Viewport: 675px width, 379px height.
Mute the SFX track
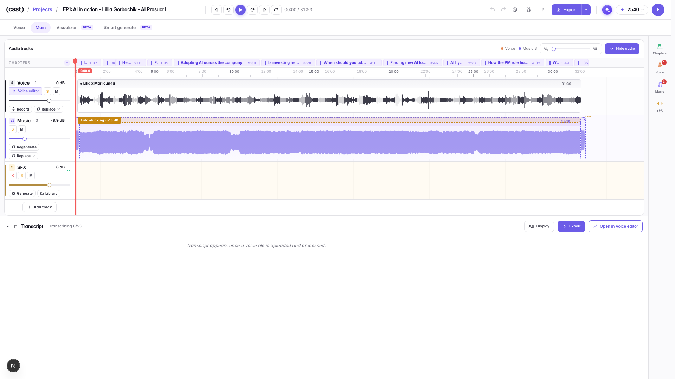pyautogui.click(x=31, y=175)
